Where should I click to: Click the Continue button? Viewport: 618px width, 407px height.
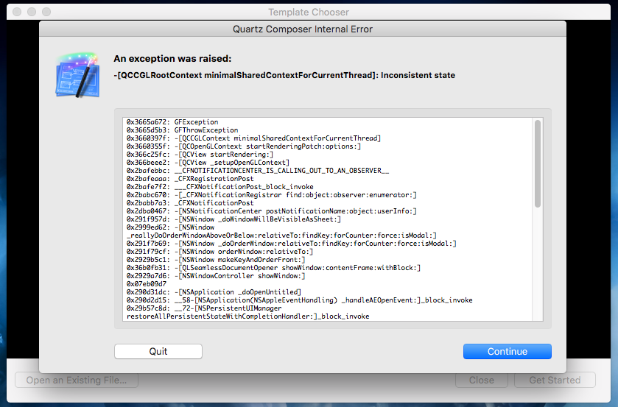[x=508, y=352]
